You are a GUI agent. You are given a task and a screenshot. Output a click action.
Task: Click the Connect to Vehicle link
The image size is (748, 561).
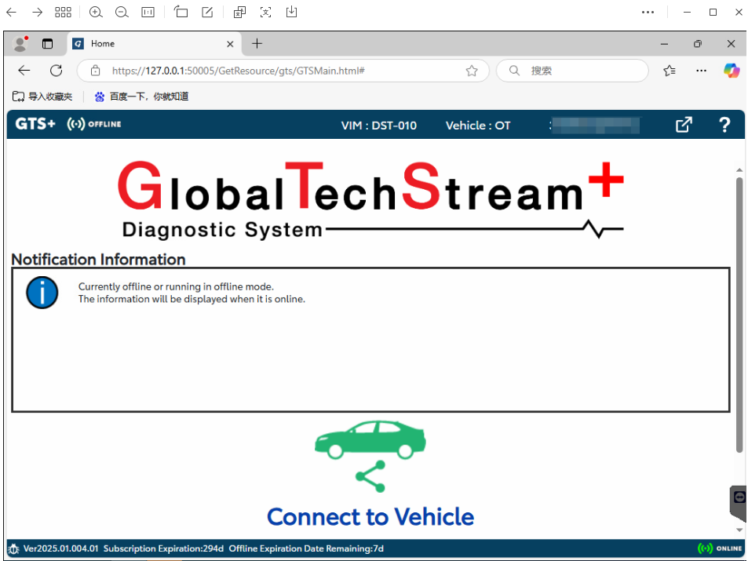coord(370,516)
